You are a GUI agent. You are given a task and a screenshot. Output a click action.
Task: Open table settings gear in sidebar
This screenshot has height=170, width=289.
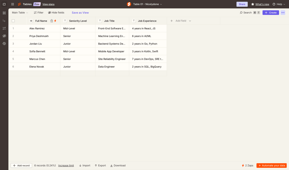4,43
